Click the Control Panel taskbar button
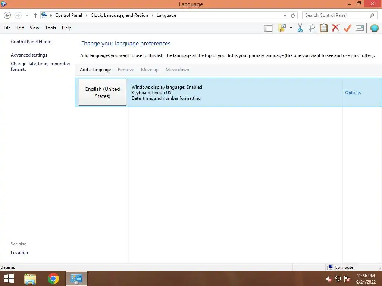This screenshot has height=286, width=382. 76,279
